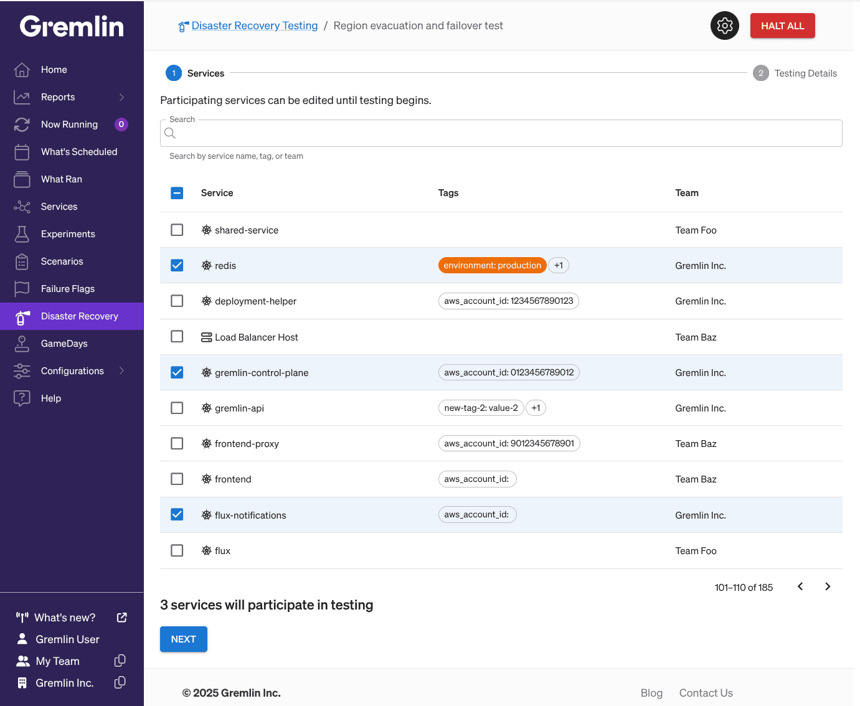The image size is (860, 706).
Task: Click the Home house icon
Action: [x=22, y=70]
